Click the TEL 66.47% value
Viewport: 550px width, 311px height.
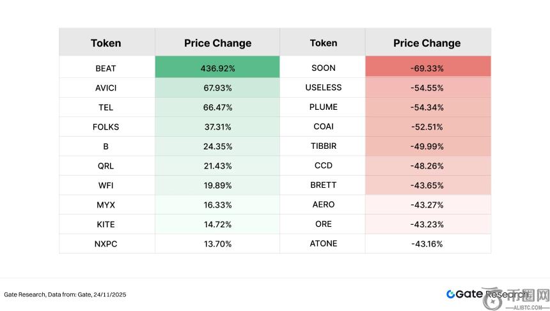click(x=217, y=107)
